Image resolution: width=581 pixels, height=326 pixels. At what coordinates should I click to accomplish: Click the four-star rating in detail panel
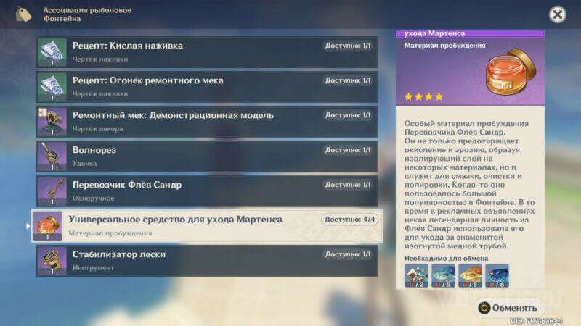pyautogui.click(x=423, y=97)
